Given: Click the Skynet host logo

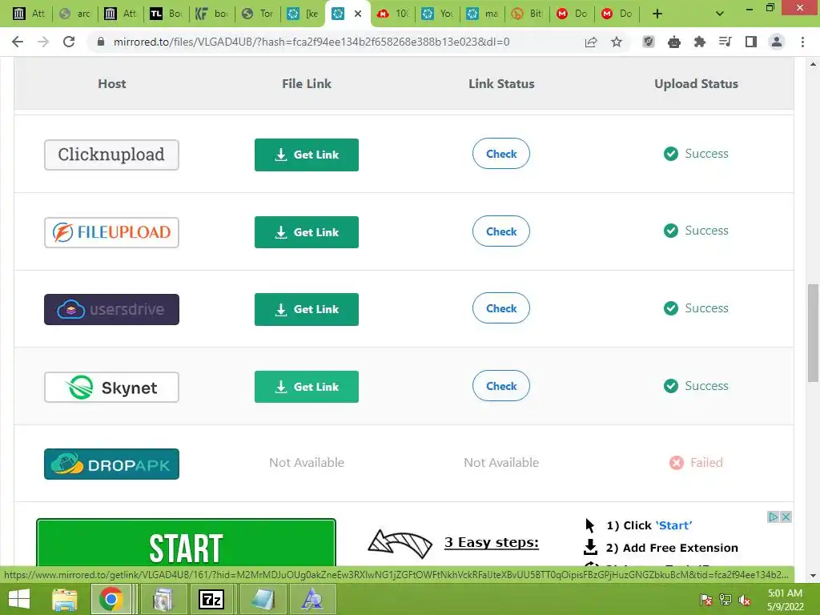Looking at the screenshot, I should pos(111,388).
